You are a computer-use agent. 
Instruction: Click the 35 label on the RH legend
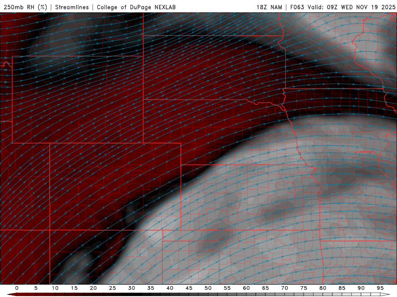coord(151,288)
